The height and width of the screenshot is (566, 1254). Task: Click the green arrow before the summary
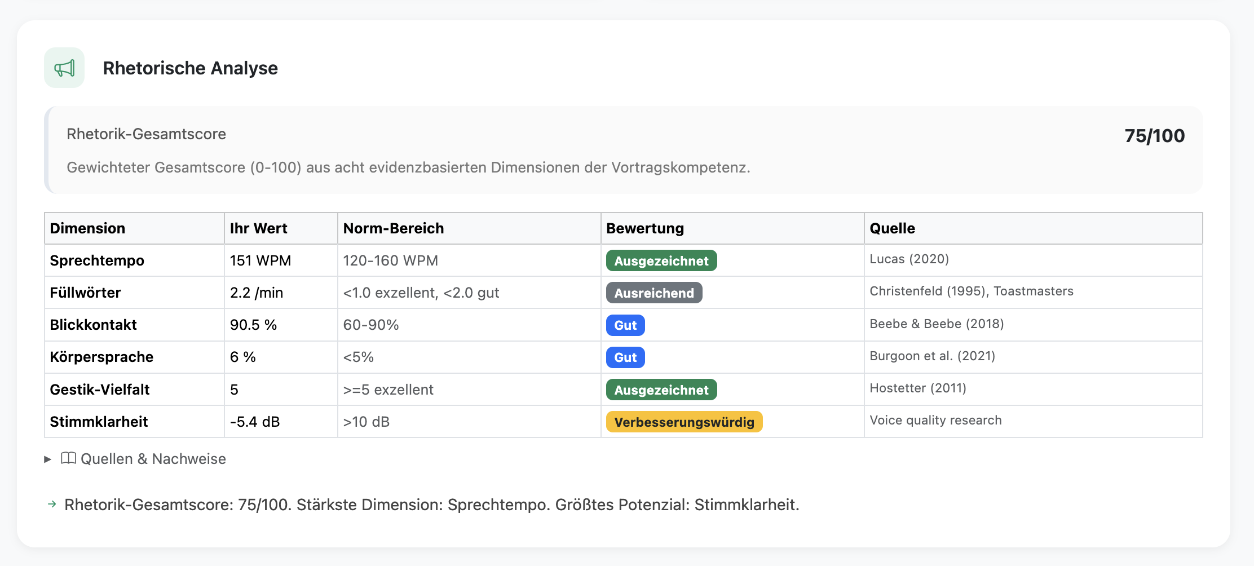tap(52, 504)
